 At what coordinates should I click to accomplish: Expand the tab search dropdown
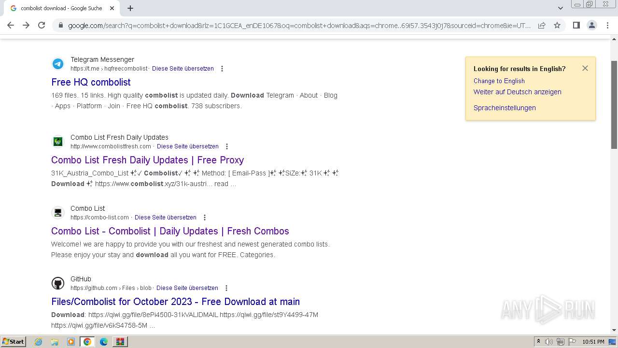tap(560, 8)
